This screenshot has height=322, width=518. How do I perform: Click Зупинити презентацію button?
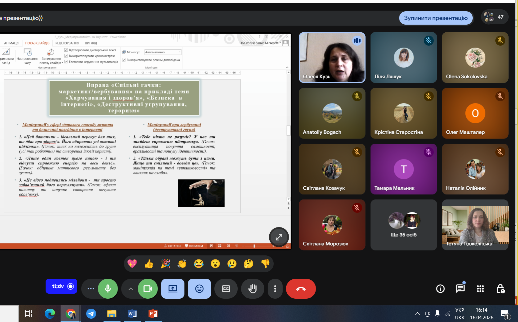click(436, 18)
